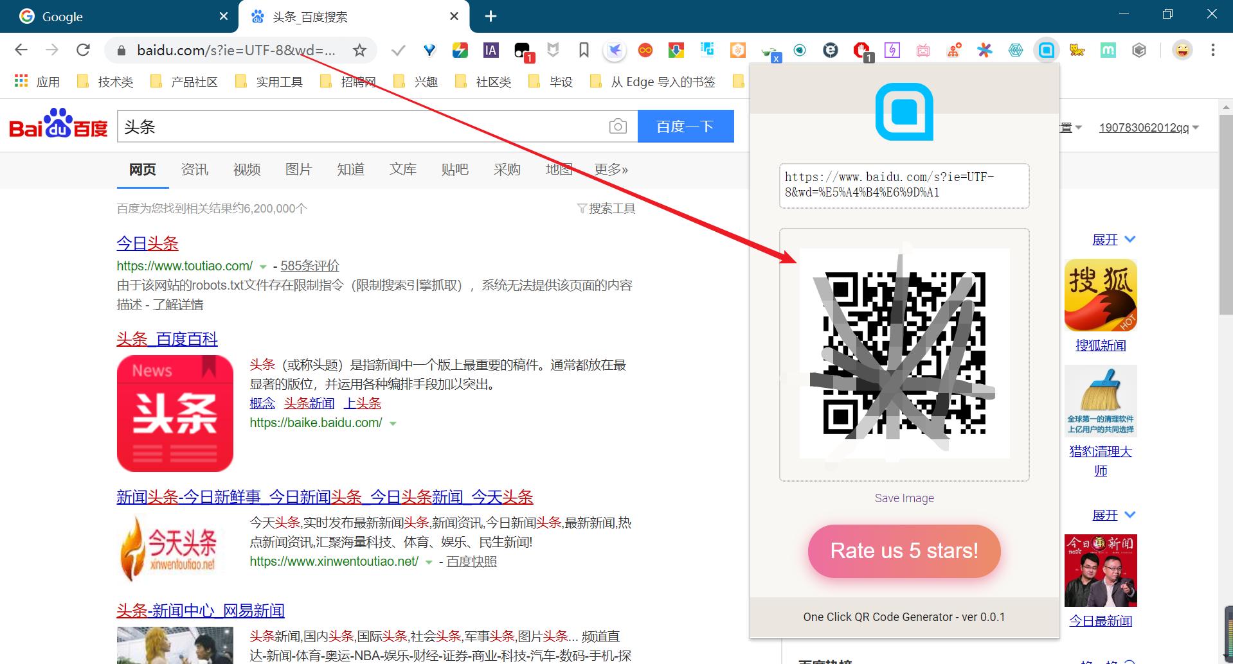Screen dimensions: 1233x664
Task: Reload the current page
Action: pyautogui.click(x=83, y=49)
